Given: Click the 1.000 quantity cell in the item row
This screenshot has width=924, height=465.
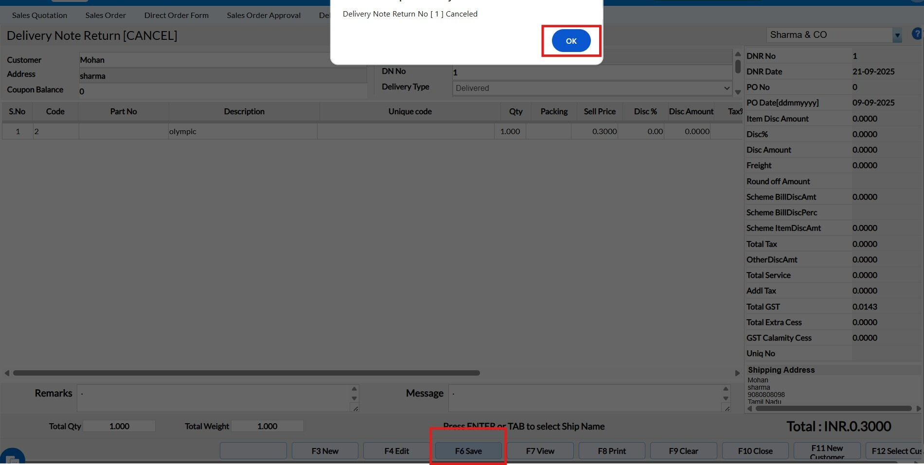Looking at the screenshot, I should coord(510,131).
